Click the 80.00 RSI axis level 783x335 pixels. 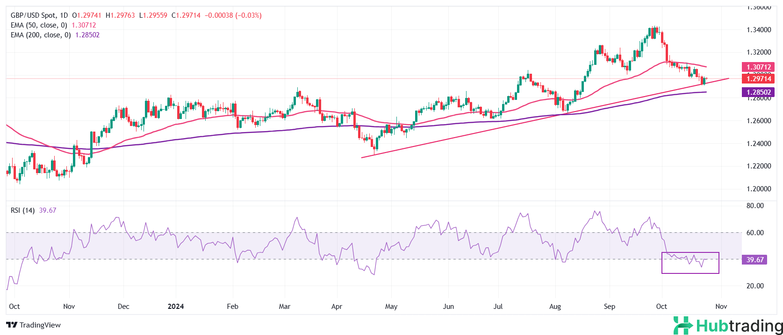click(x=755, y=206)
